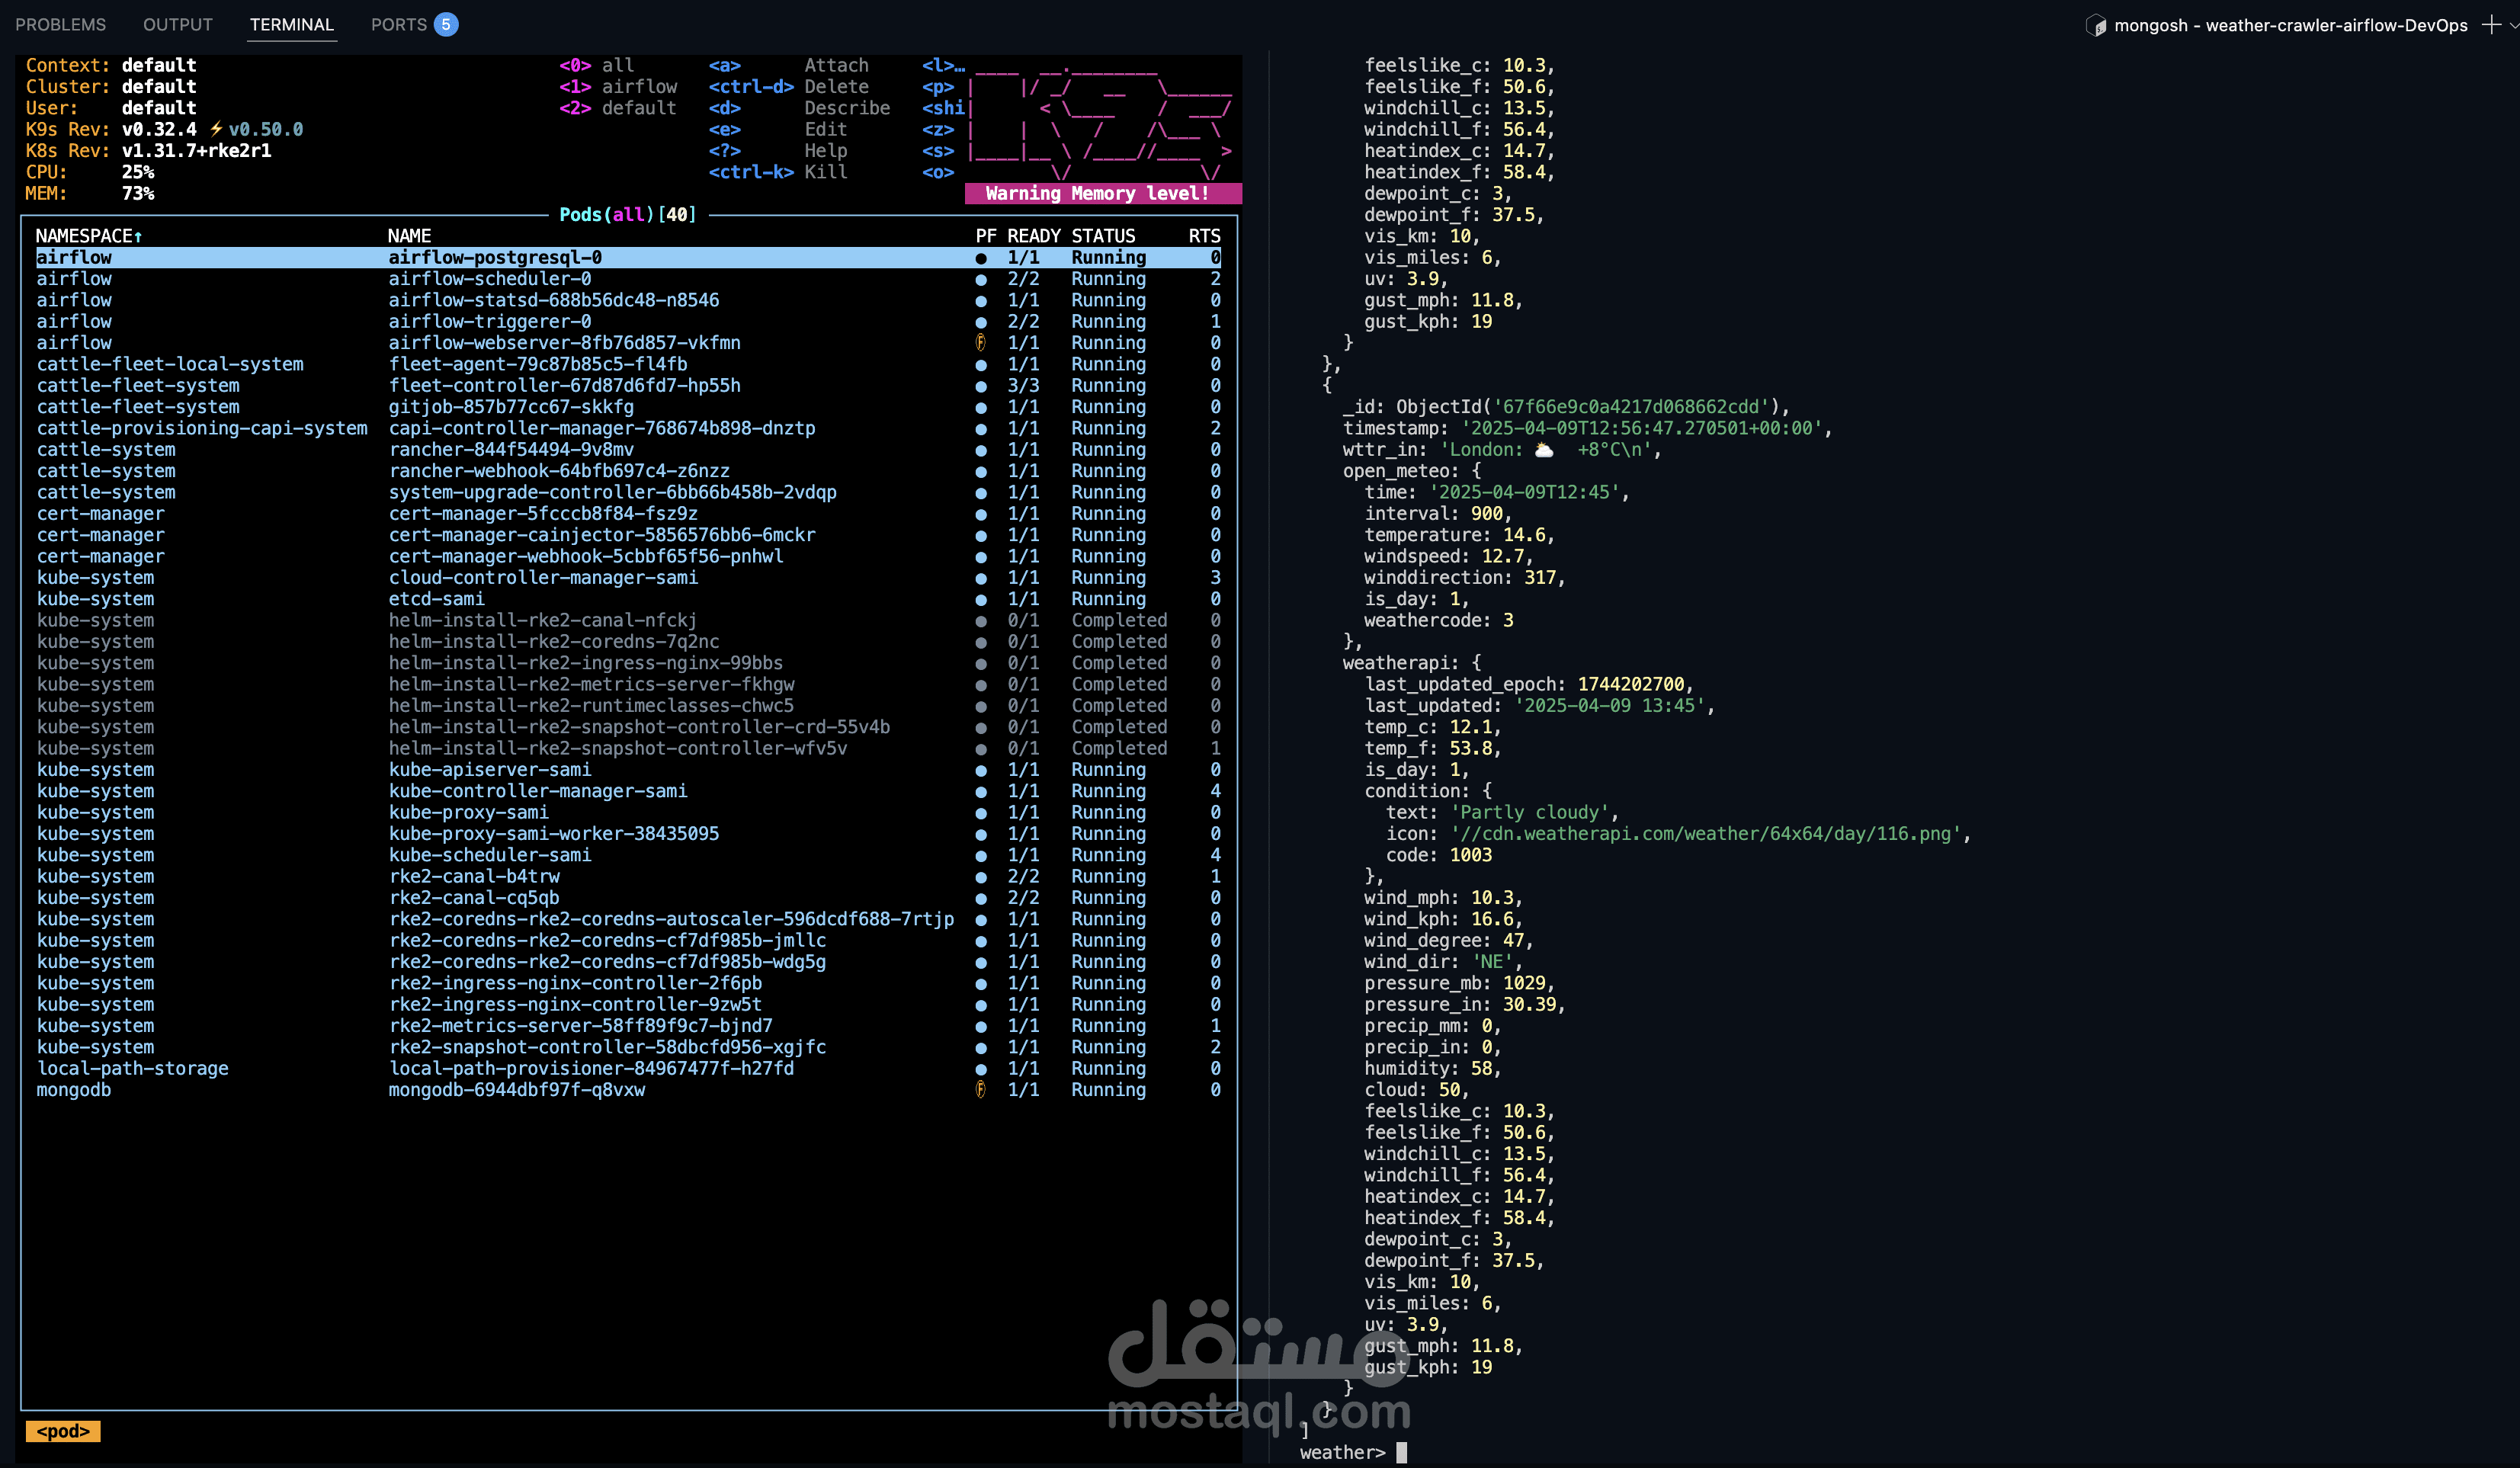Click the <ctrl-k> Kill shortcut hint

click(x=778, y=172)
